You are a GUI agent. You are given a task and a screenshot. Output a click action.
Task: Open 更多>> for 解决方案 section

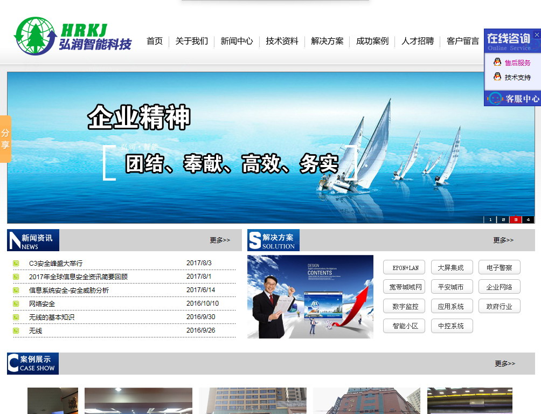click(503, 240)
